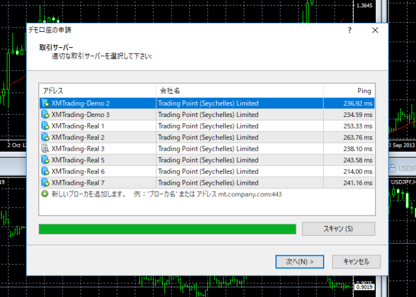Sort servers by Ping column header

pos(349,91)
